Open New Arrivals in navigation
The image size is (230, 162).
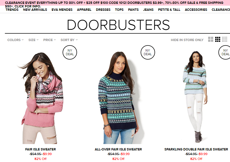click(35, 10)
